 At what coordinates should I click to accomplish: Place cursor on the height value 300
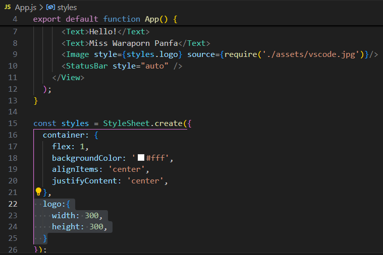point(96,227)
